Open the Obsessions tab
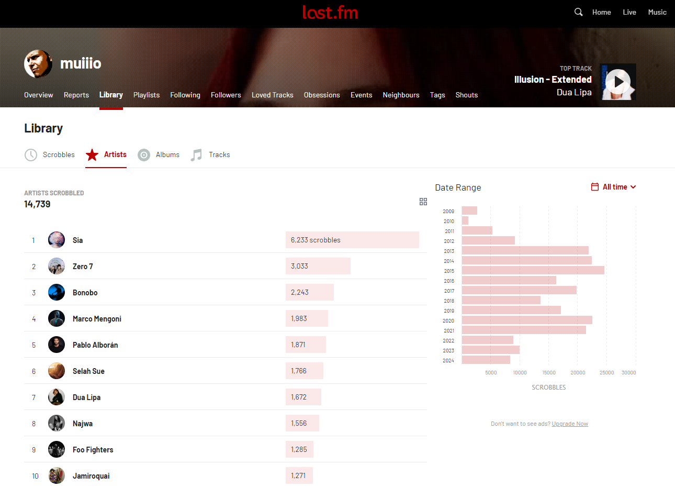 (322, 95)
